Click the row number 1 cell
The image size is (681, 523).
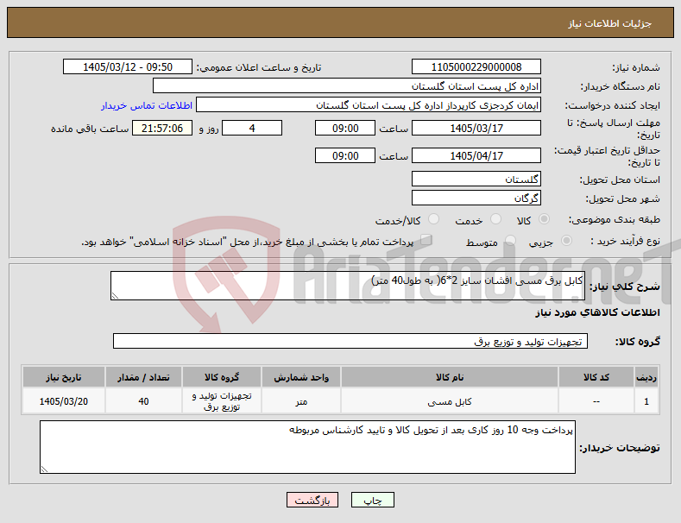pos(646,401)
